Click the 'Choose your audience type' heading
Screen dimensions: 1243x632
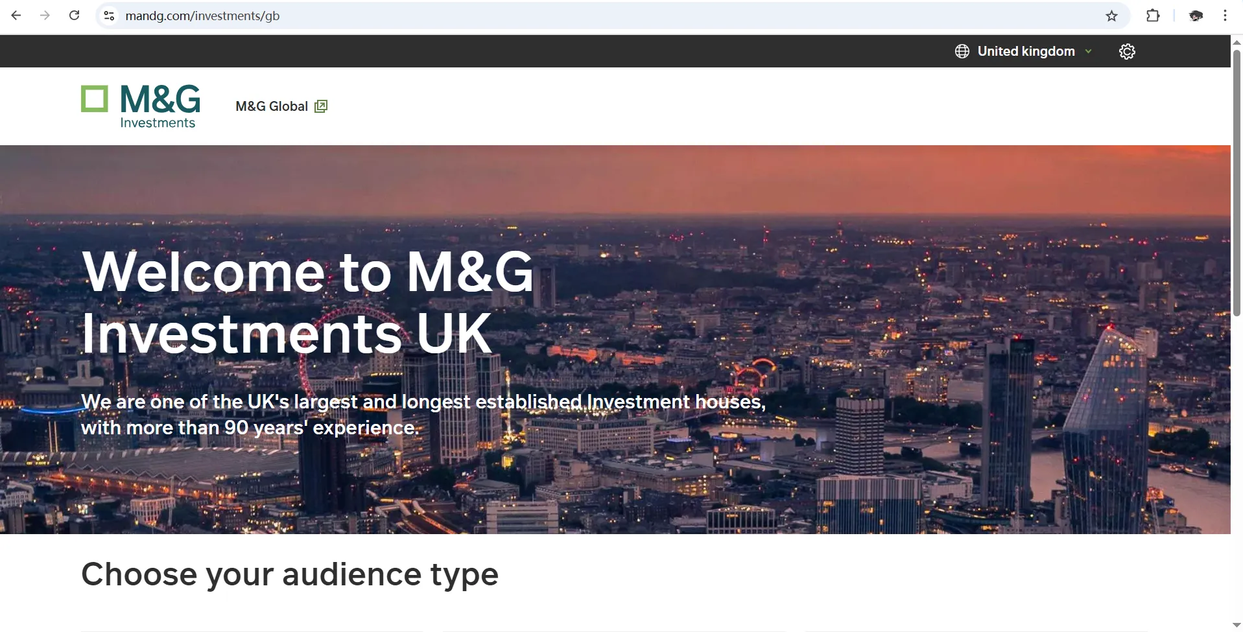click(290, 574)
